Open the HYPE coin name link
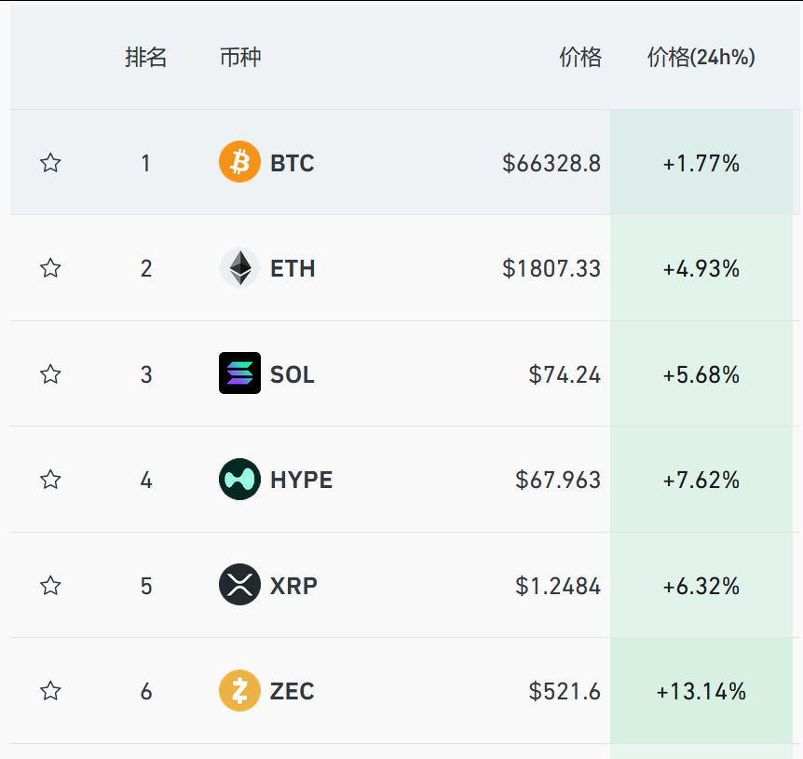 click(301, 480)
